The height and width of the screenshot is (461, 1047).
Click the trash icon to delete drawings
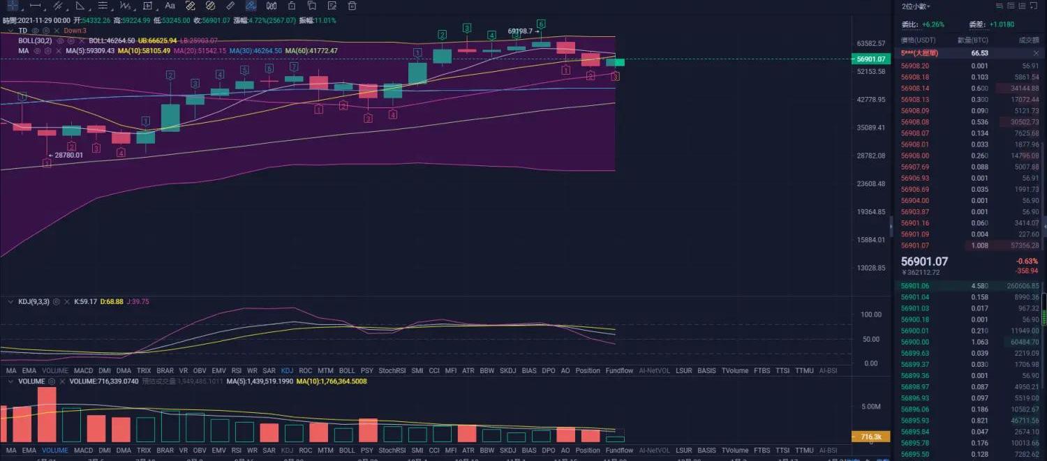click(352, 6)
